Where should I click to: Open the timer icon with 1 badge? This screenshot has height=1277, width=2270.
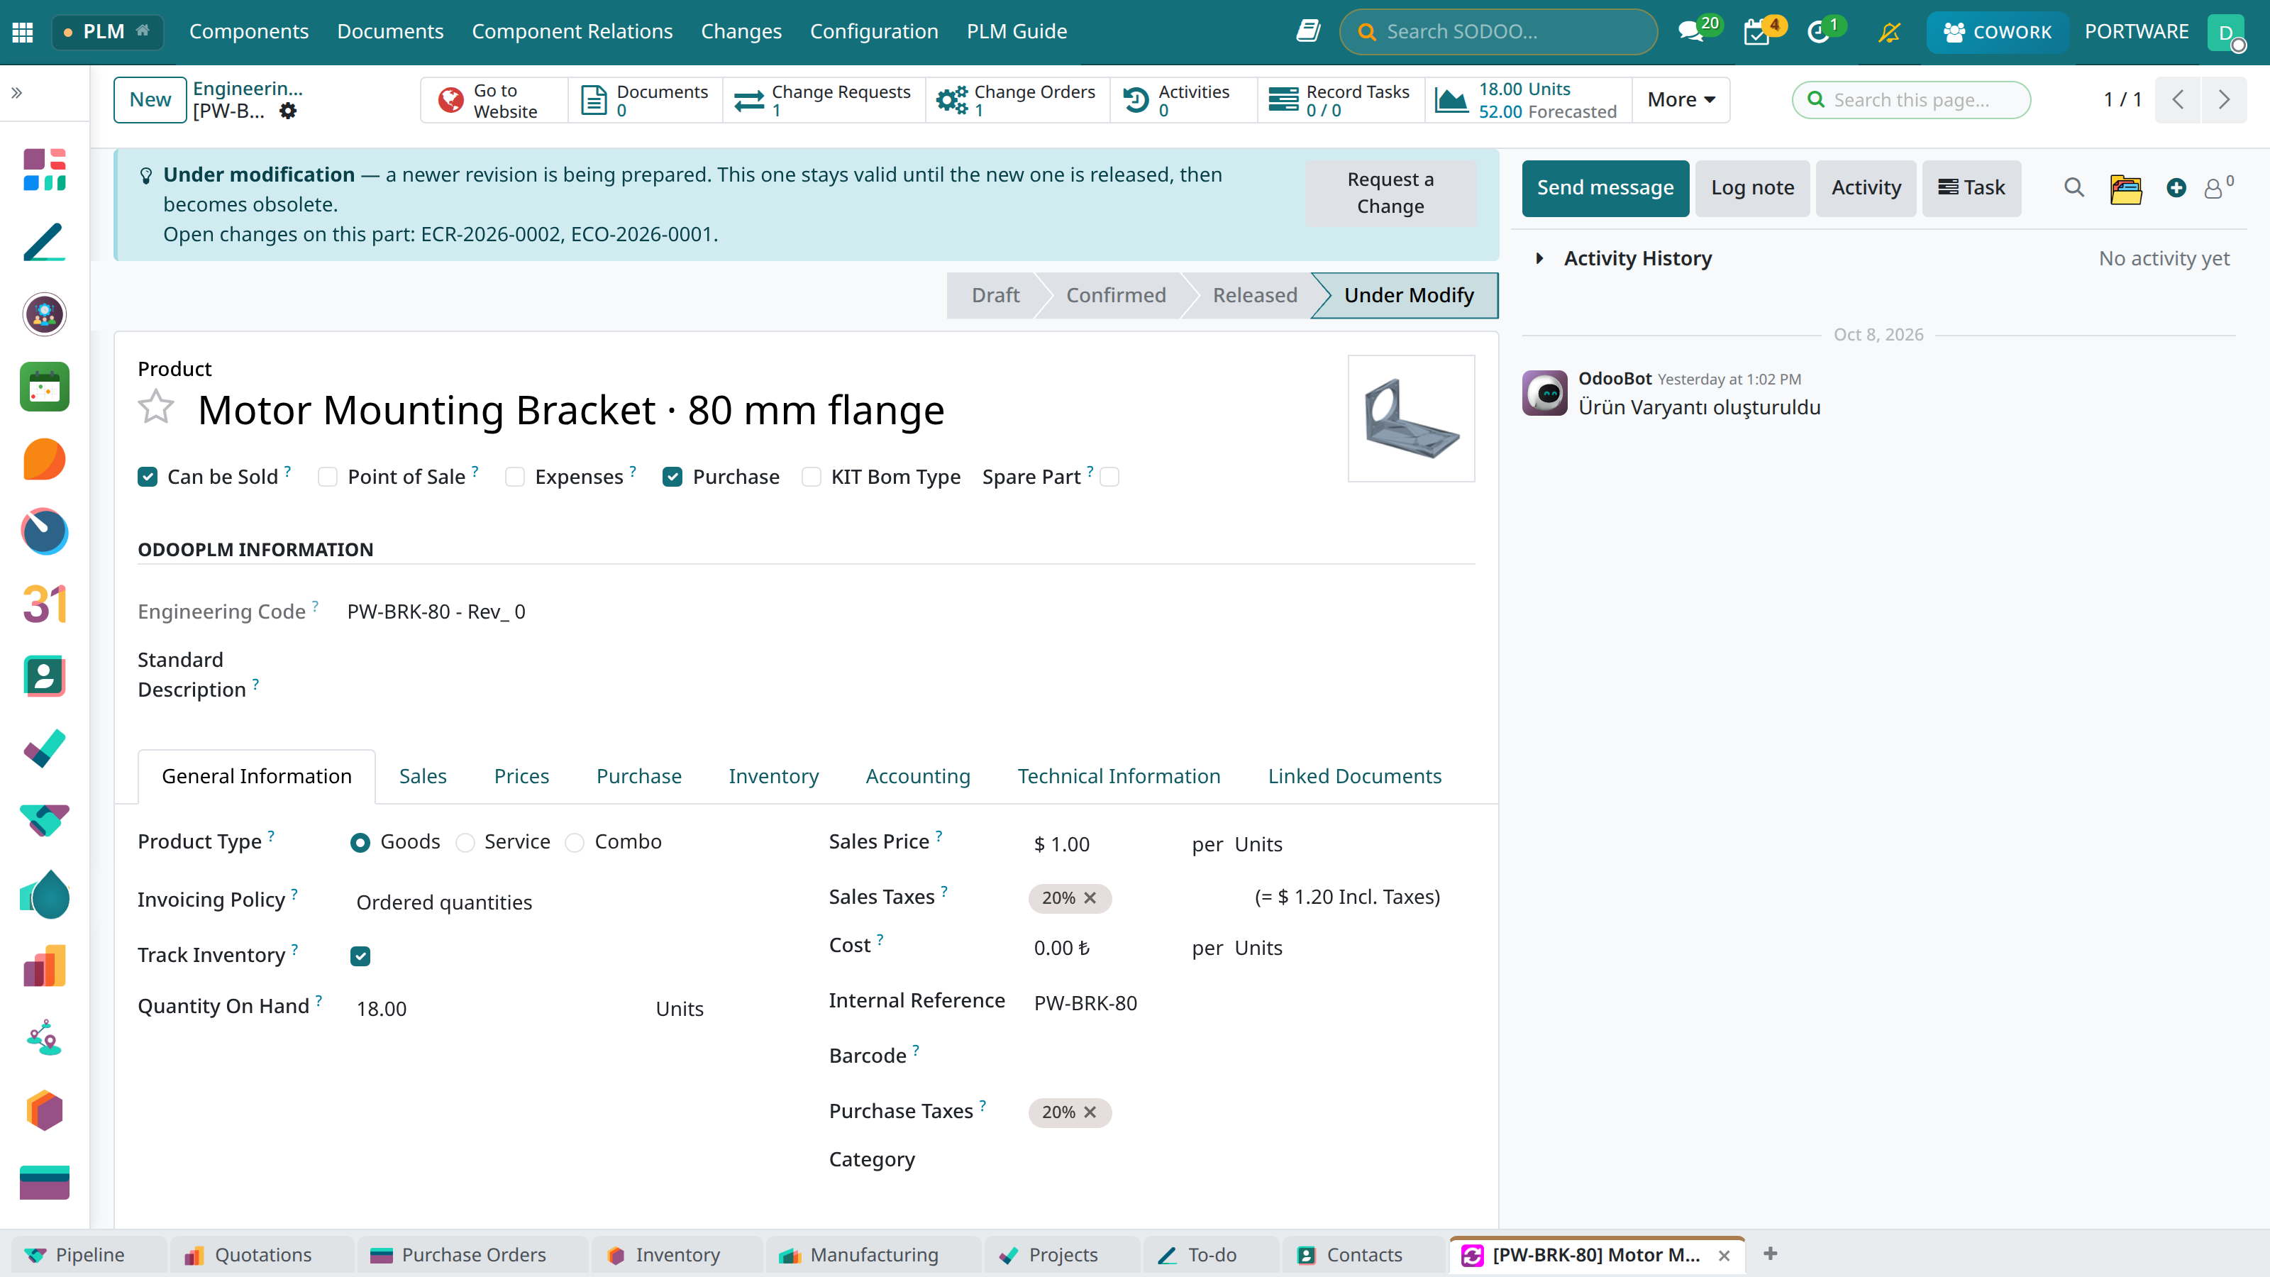point(1819,32)
